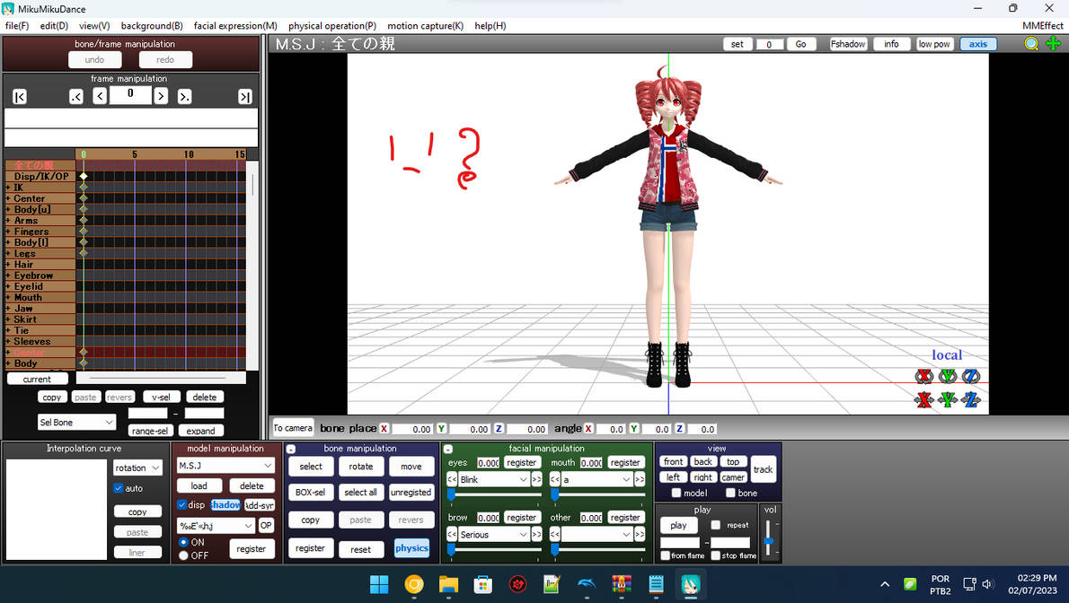
Task: Collapse the facial manipulation panel
Action: (x=448, y=449)
